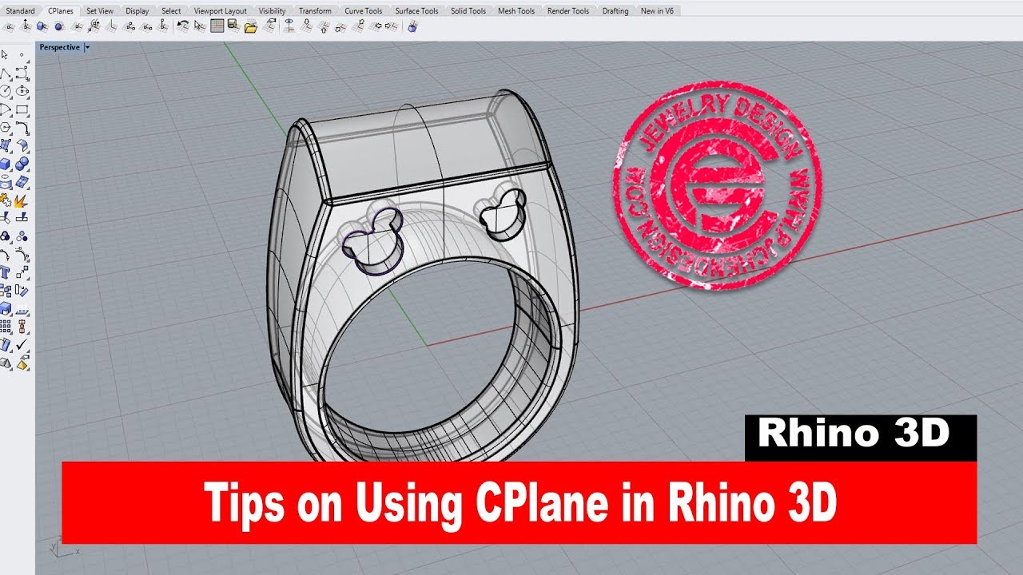Switch to the Drafting tab

point(615,11)
